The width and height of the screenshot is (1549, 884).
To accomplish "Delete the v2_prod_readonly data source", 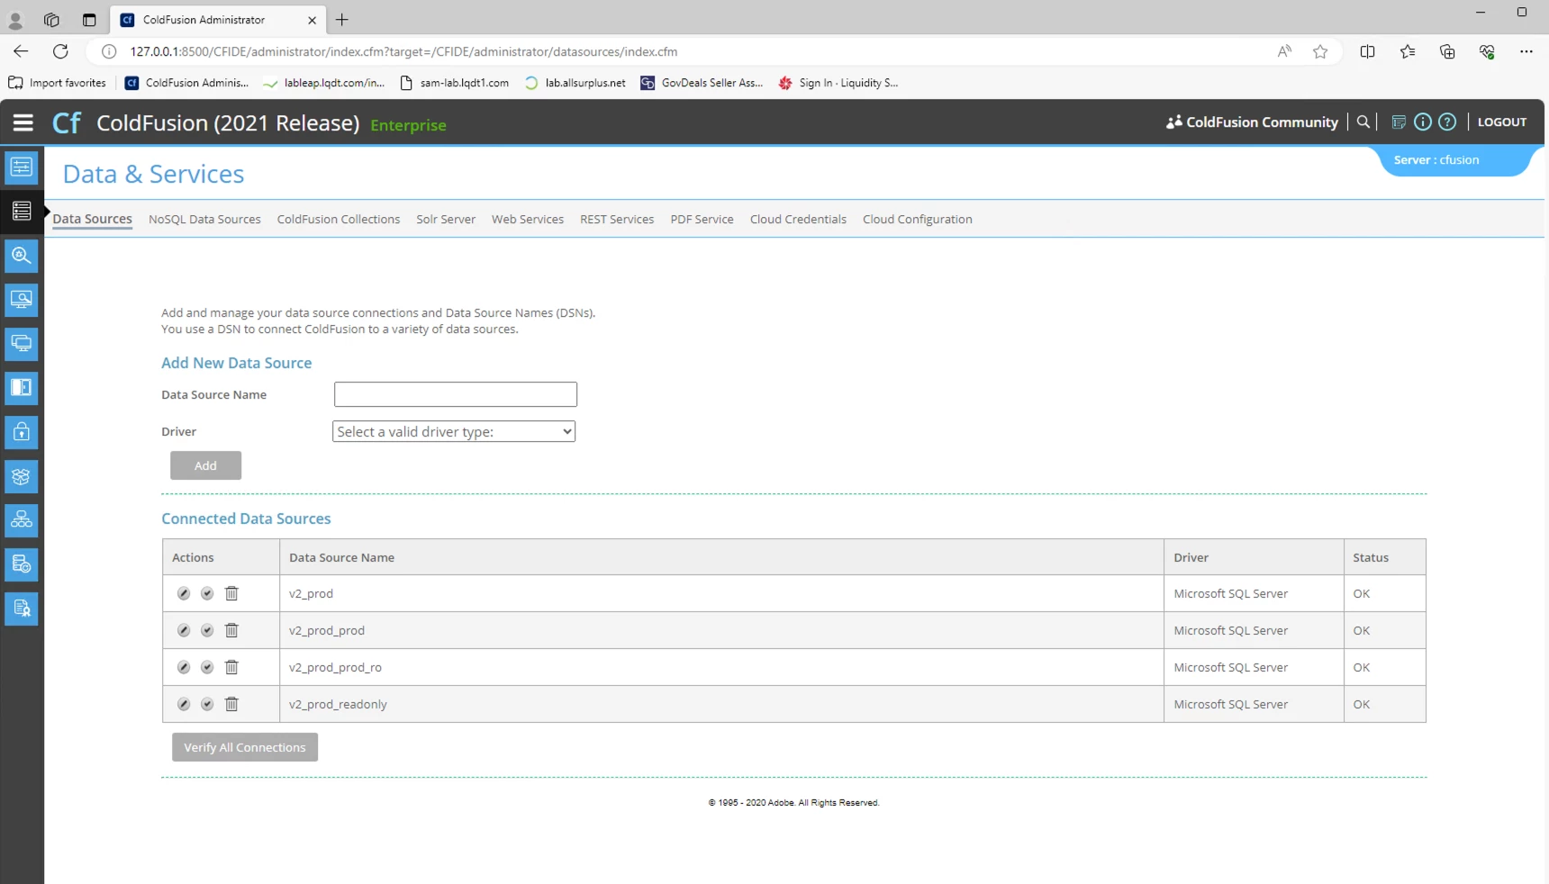I will pyautogui.click(x=231, y=704).
